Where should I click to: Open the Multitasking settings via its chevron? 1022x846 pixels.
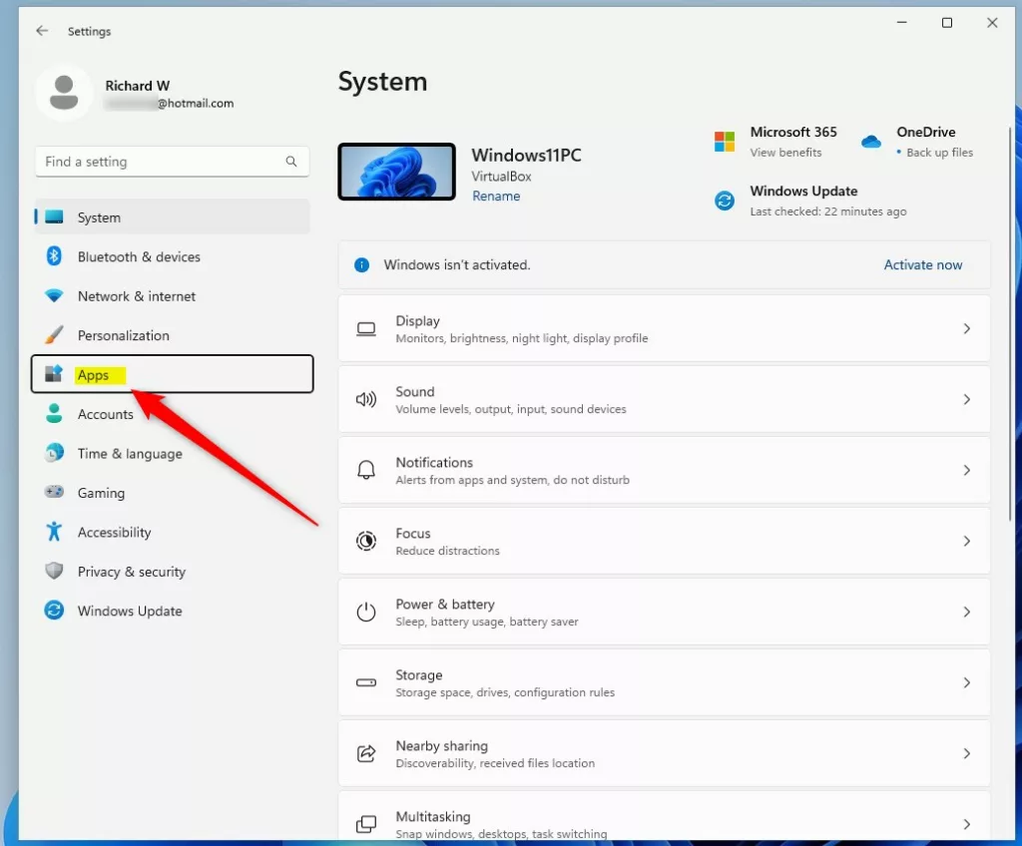point(966,824)
